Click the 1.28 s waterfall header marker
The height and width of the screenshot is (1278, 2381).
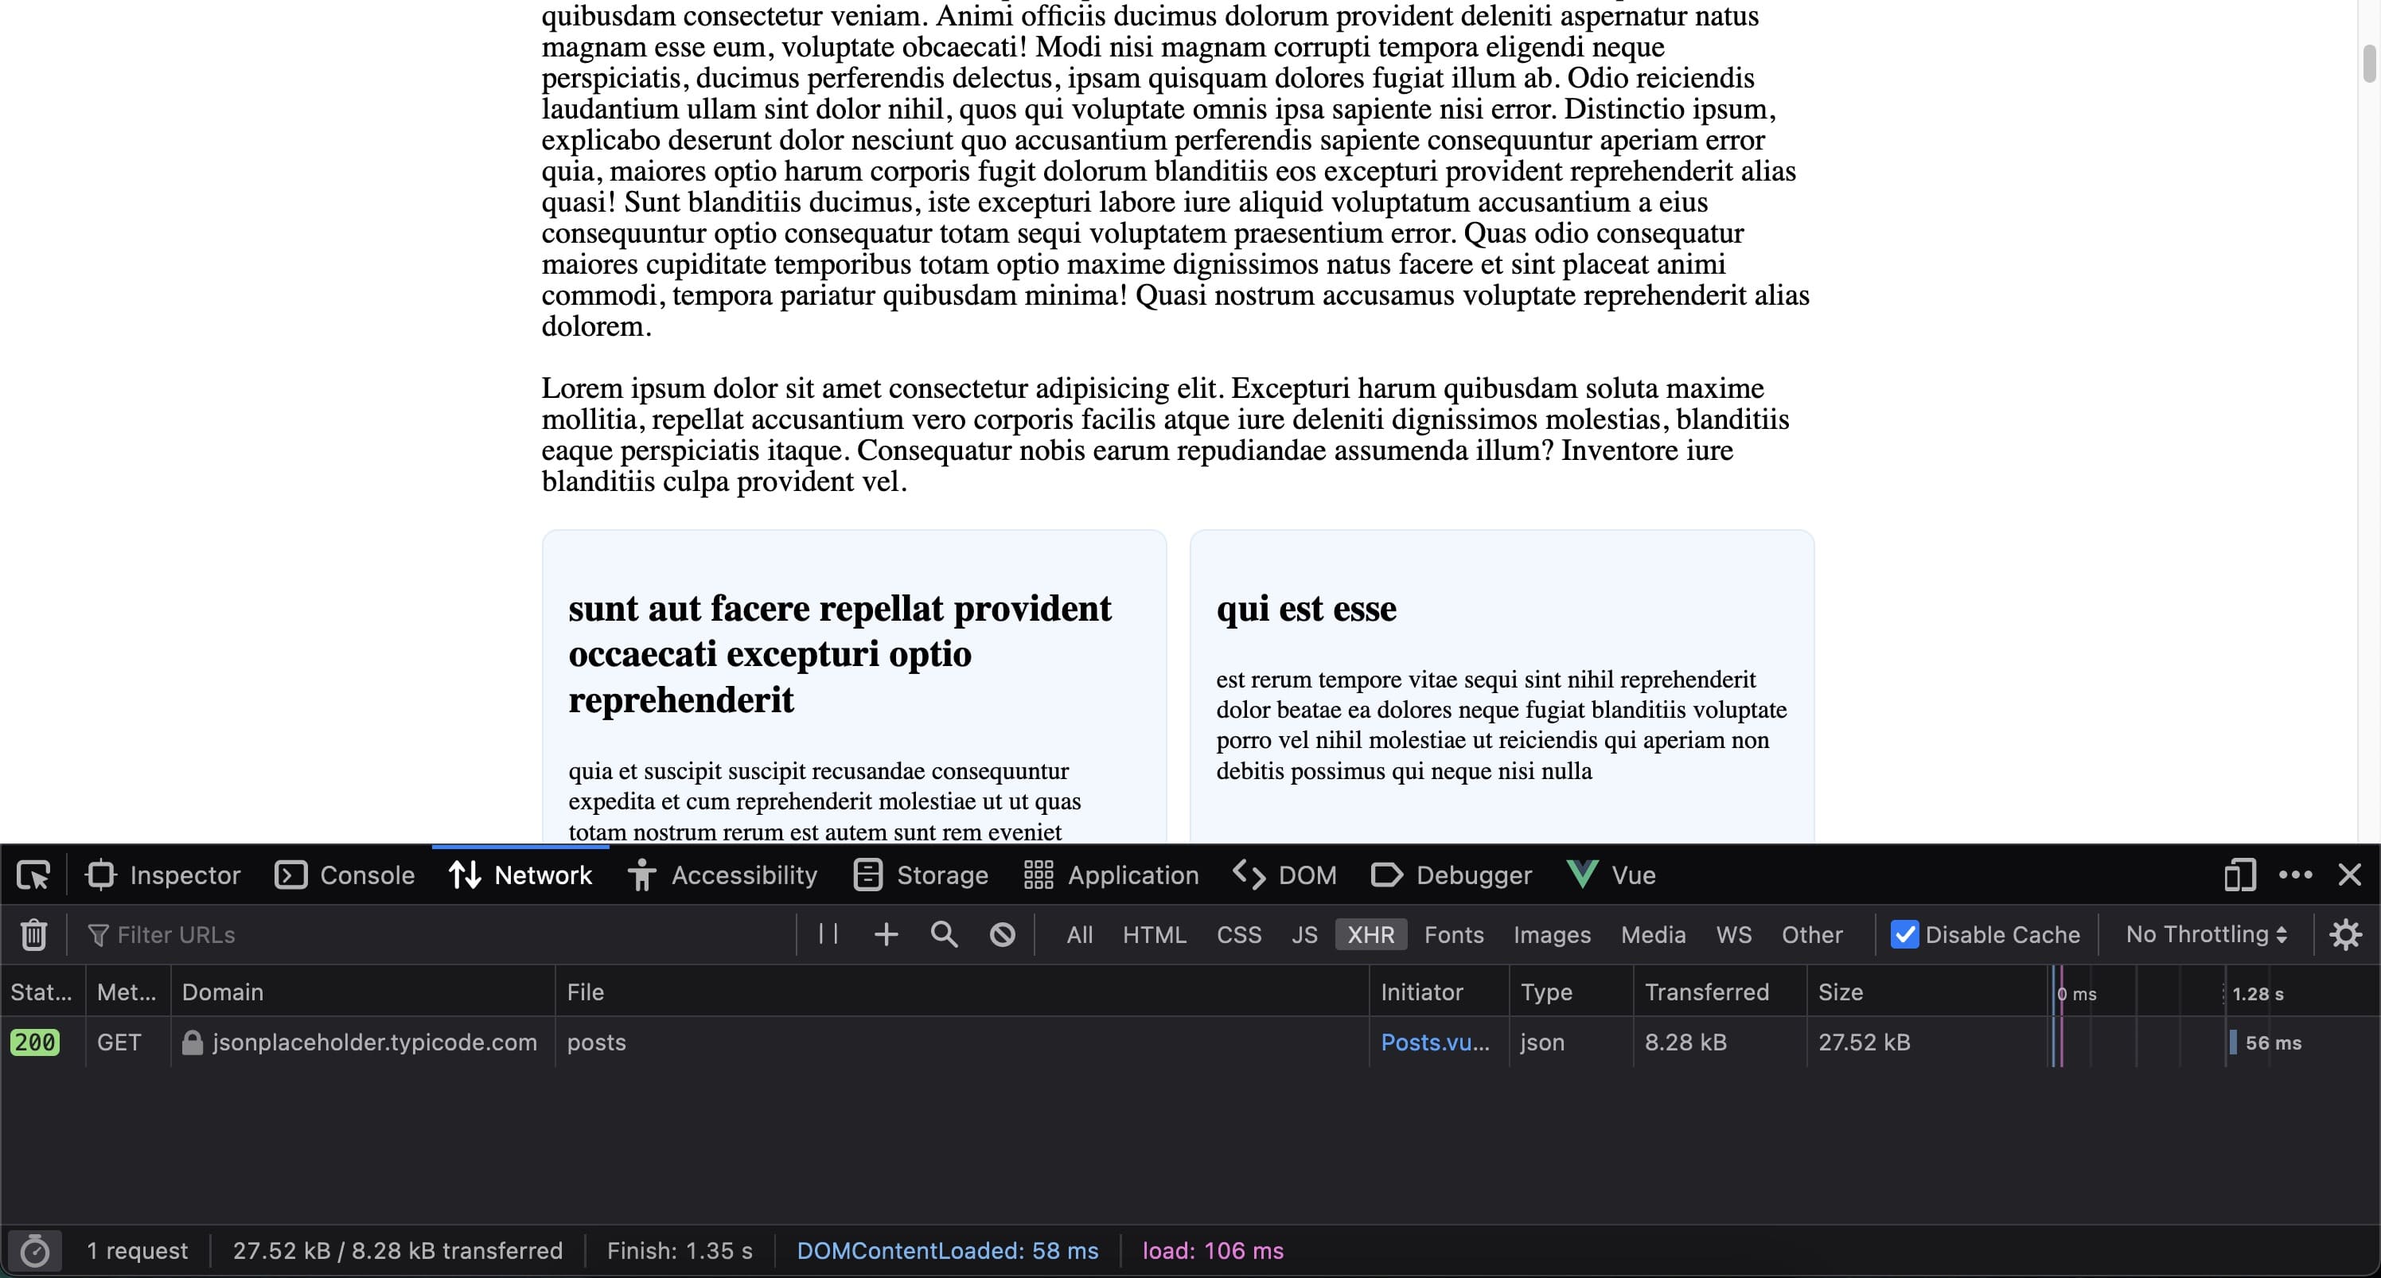coord(2257,993)
